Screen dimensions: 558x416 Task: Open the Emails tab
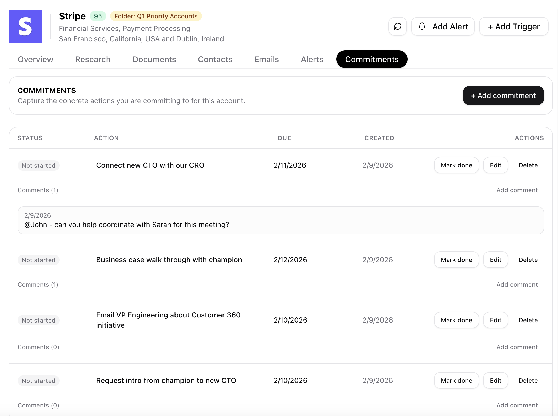(x=266, y=59)
